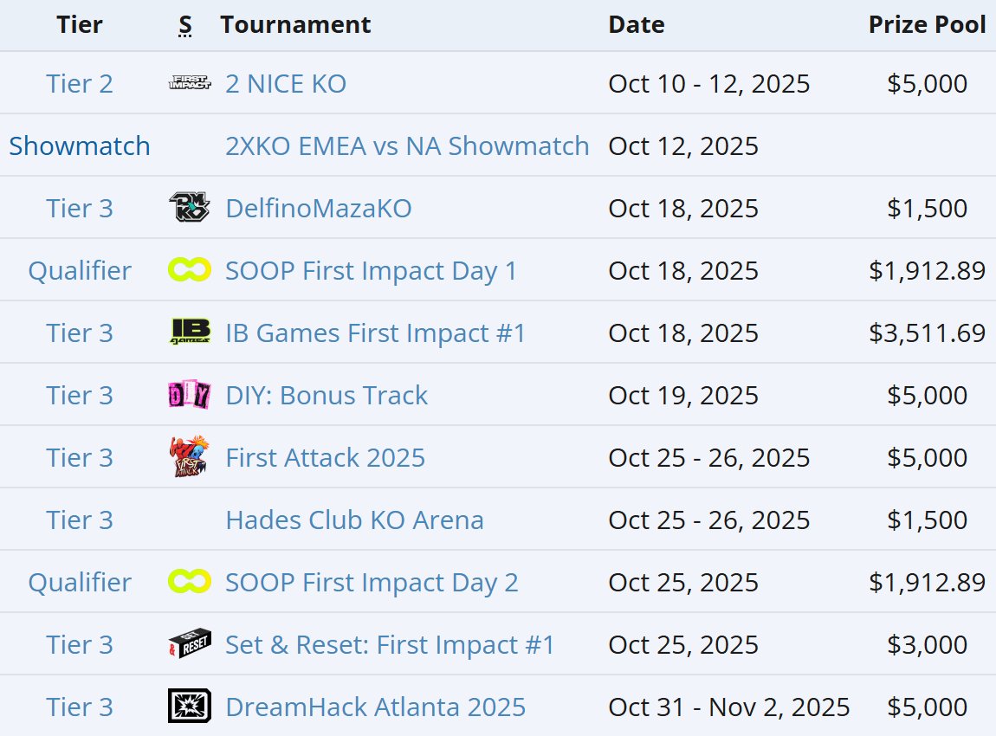Viewport: 996px width, 736px height.
Task: Click the S series column header
Action: pos(184,25)
